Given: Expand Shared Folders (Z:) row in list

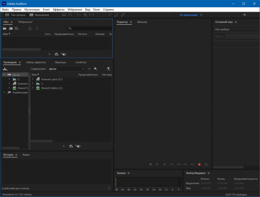Looking at the screenshot, I should coord(33,88).
